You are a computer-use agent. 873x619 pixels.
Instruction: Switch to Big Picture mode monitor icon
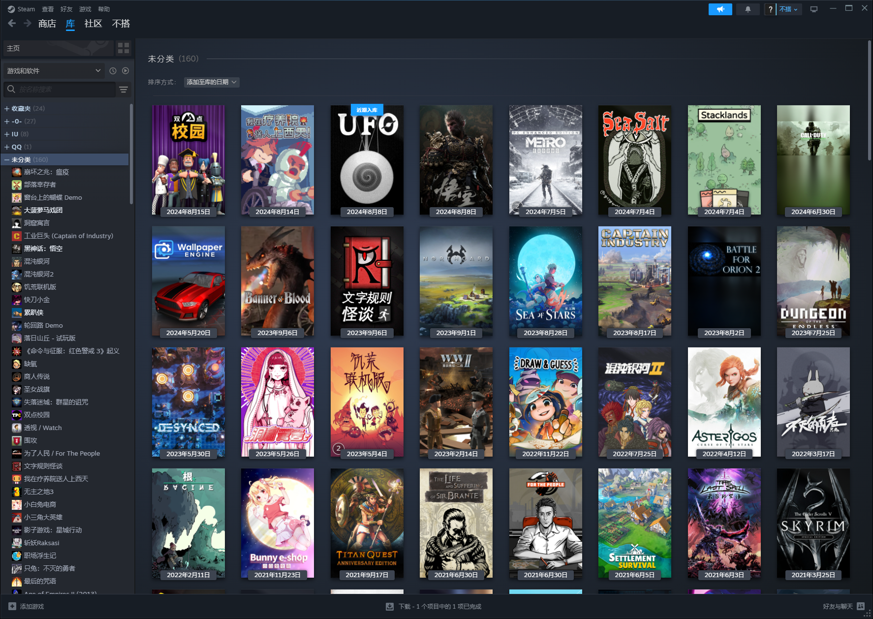tap(814, 9)
